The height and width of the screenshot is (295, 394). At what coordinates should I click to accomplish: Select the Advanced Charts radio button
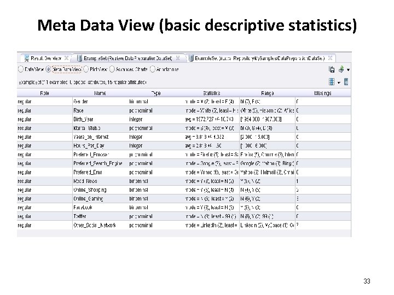(112, 69)
